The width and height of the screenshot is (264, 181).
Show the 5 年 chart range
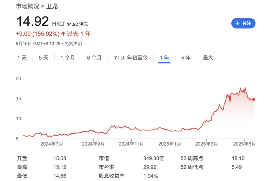tap(186, 58)
